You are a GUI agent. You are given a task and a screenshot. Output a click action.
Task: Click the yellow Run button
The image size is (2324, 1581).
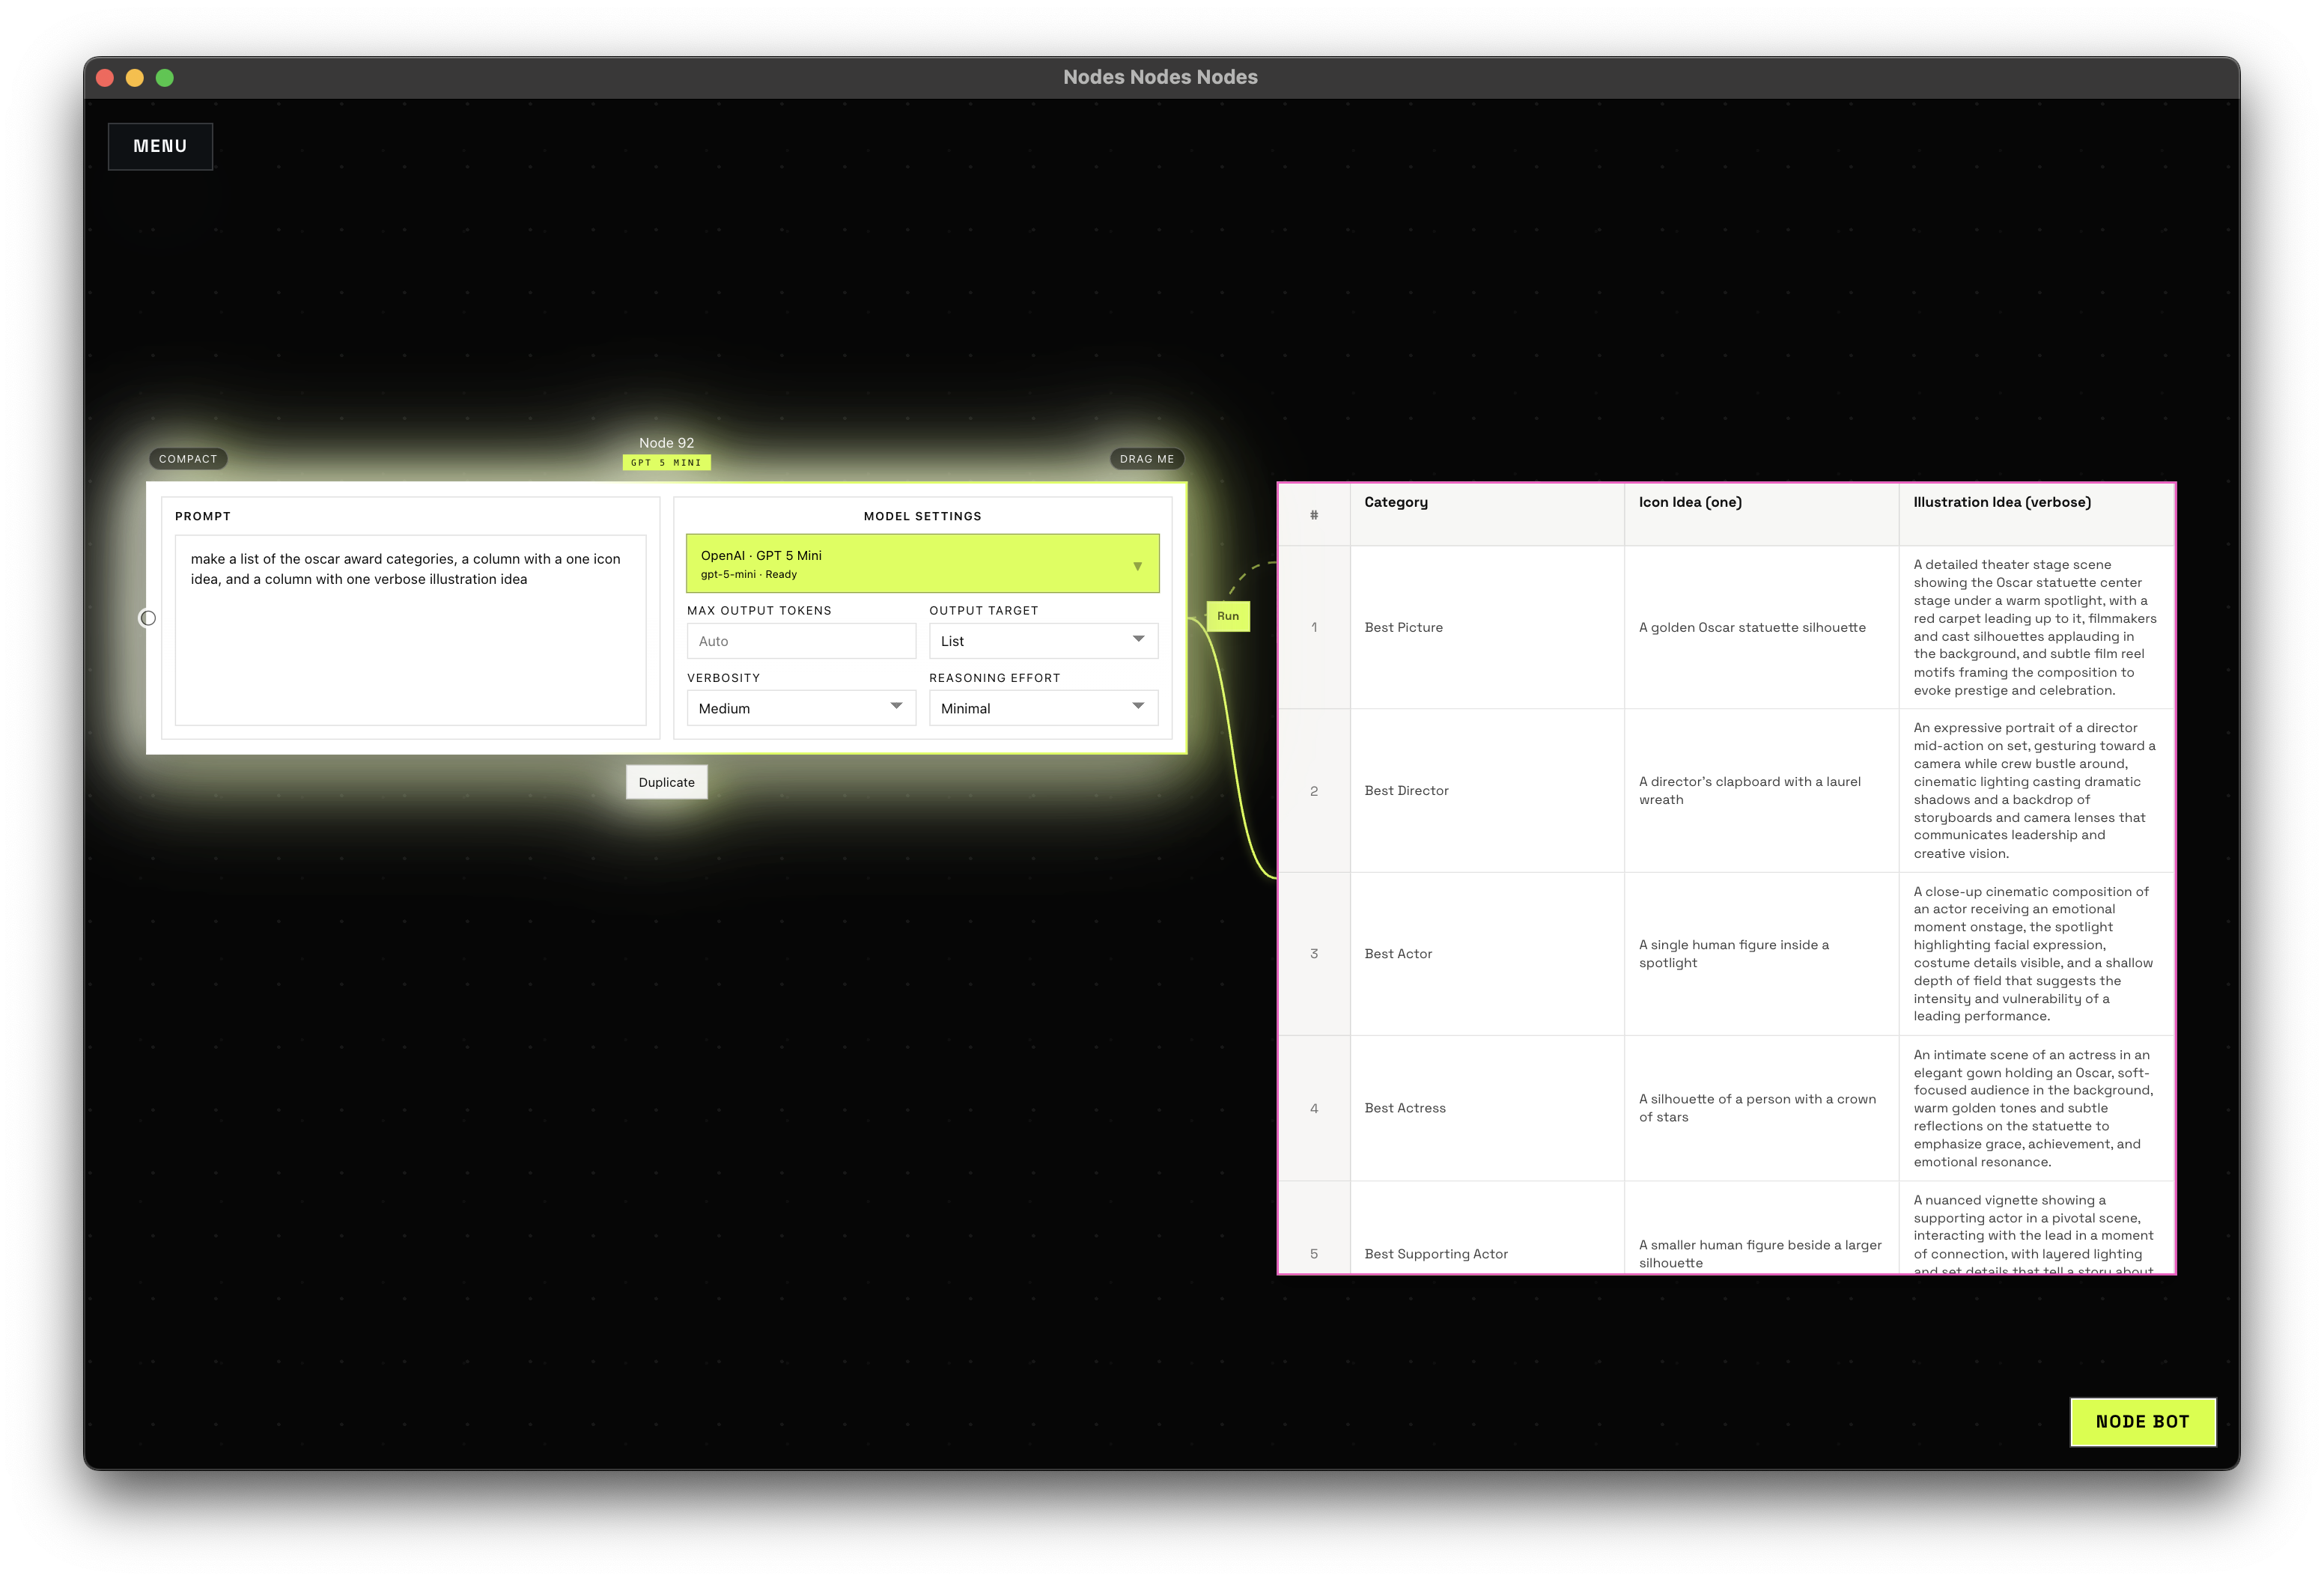[x=1227, y=616]
